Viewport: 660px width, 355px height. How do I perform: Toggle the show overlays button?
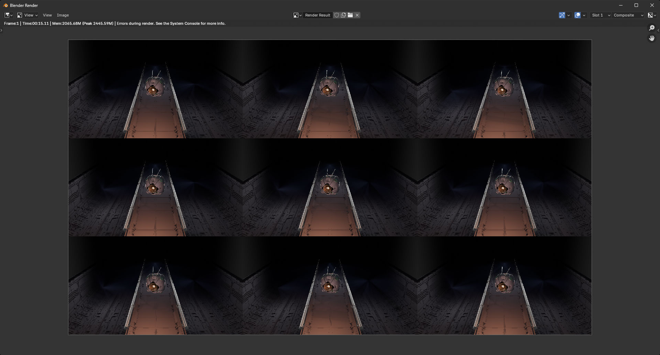click(577, 15)
